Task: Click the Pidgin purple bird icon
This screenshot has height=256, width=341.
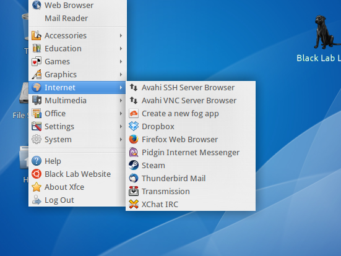Action: (134, 152)
